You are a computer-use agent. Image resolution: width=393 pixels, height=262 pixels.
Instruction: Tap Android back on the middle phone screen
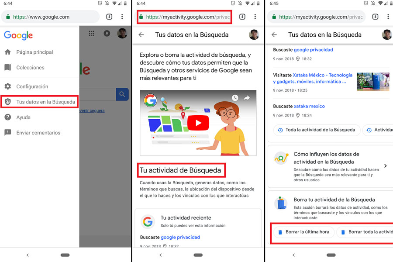tap(161, 255)
